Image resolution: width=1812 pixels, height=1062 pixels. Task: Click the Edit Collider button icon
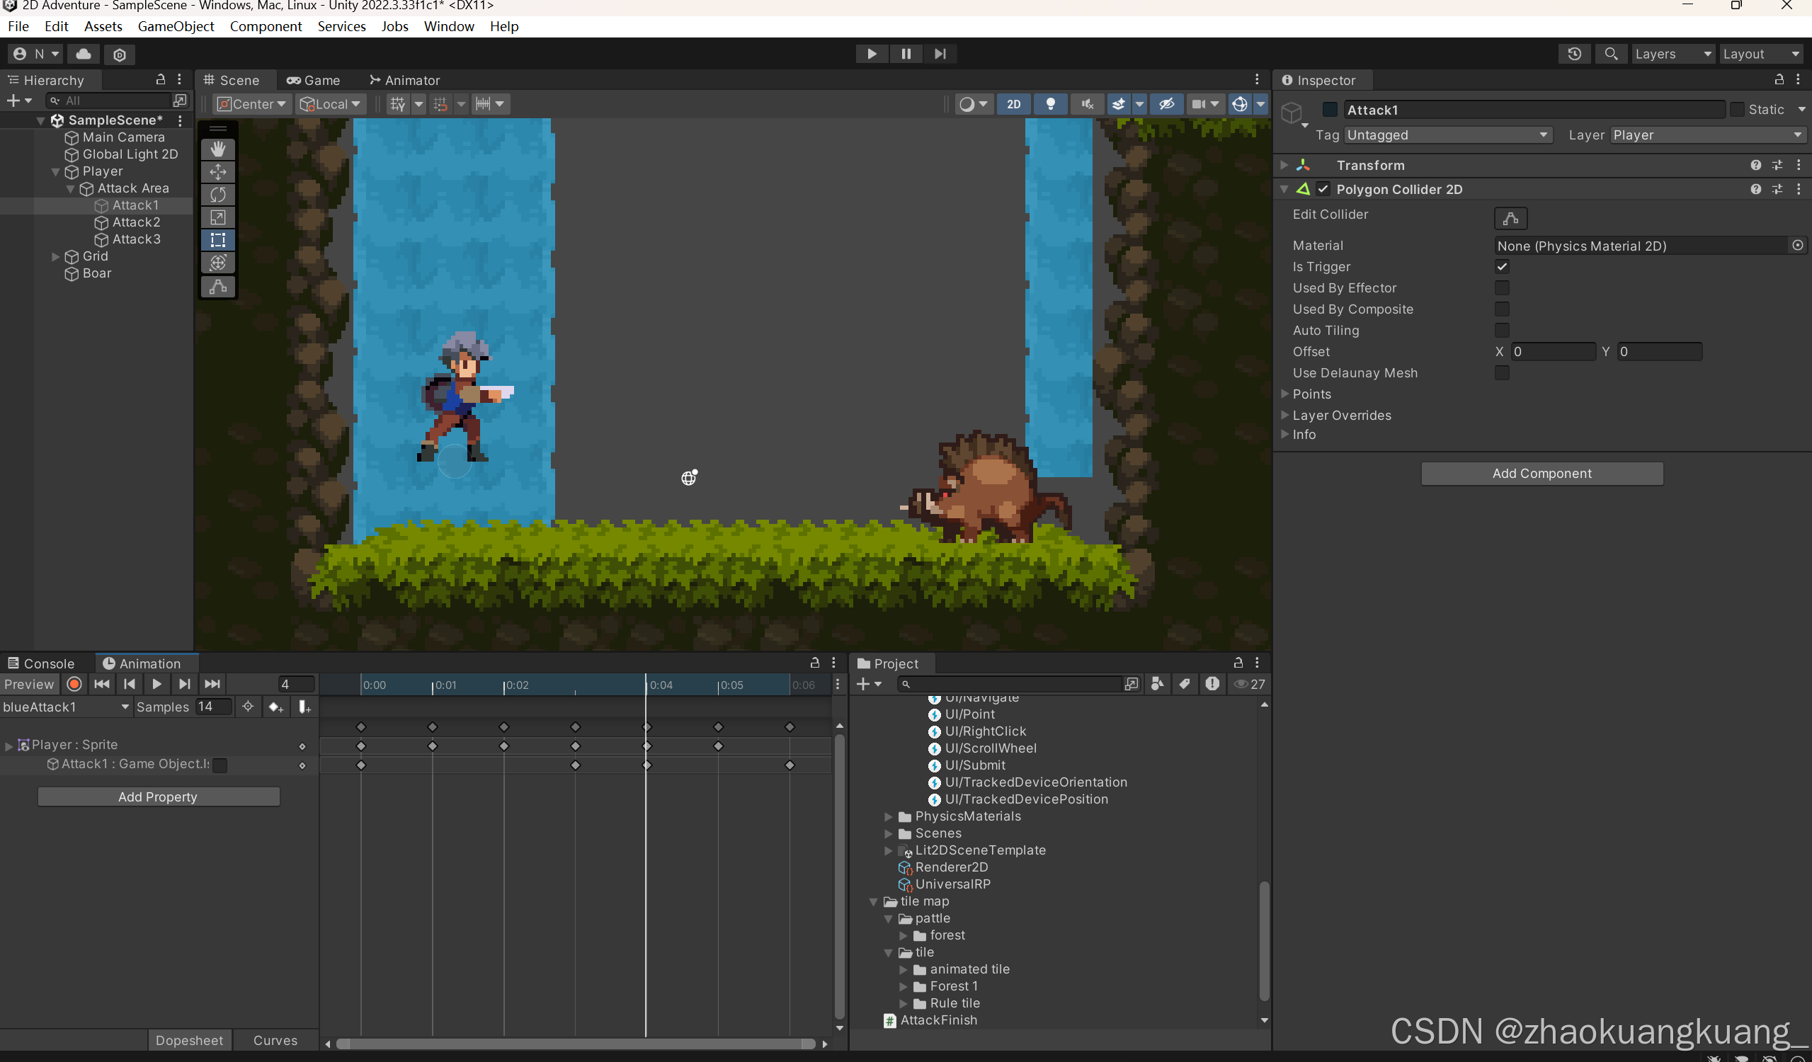pyautogui.click(x=1510, y=218)
